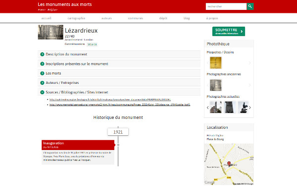Open the accueil menu item
The image size is (297, 189).
click(46, 18)
